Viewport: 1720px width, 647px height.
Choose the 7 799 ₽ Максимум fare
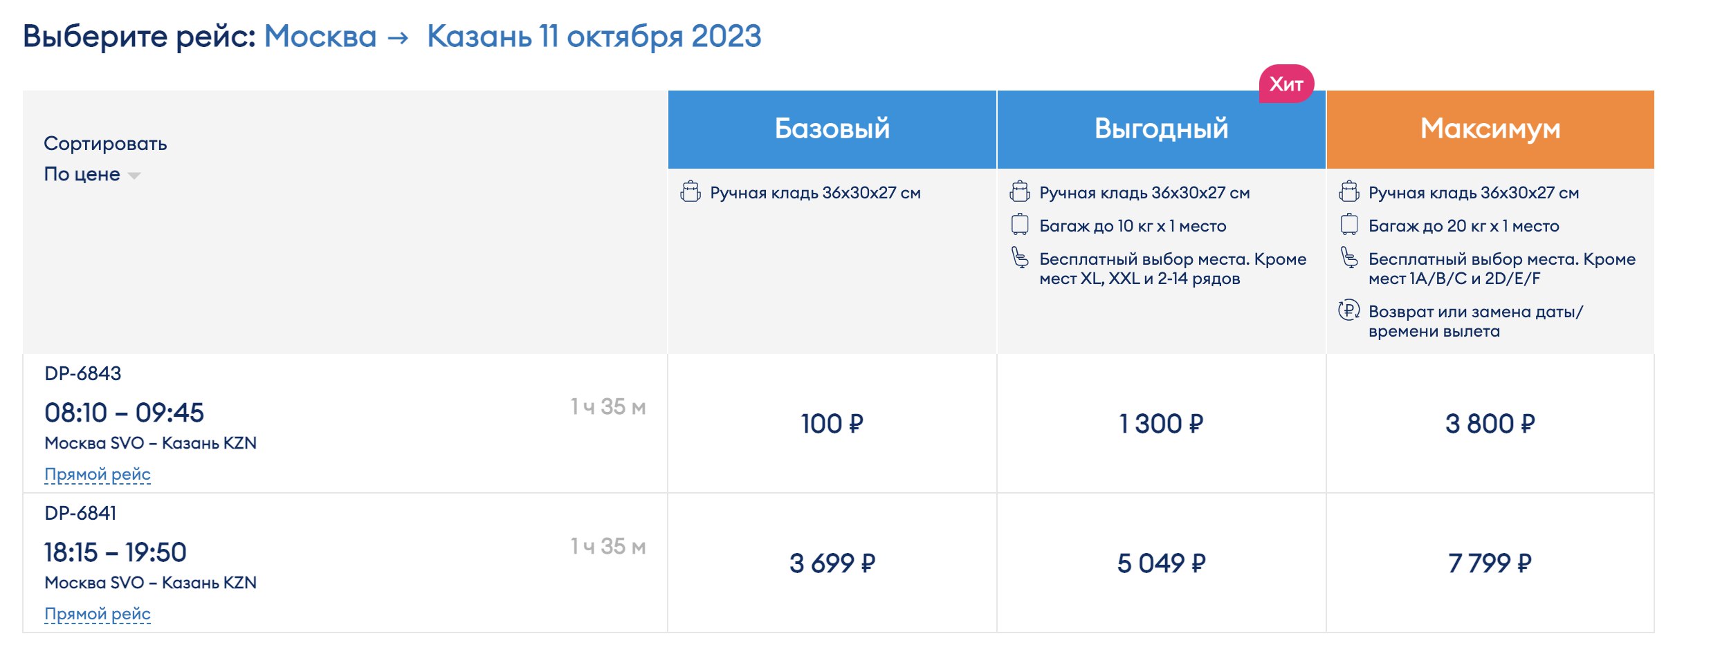(x=1490, y=563)
